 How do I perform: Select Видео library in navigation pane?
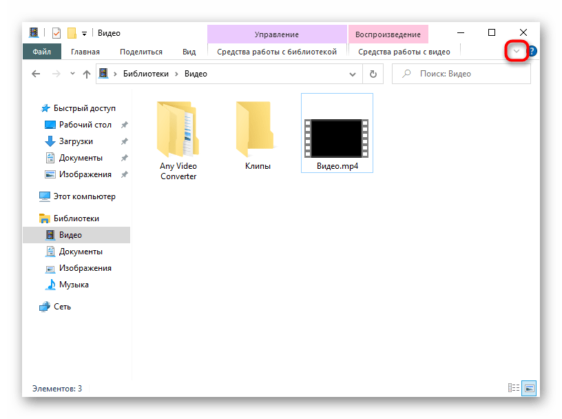point(76,235)
